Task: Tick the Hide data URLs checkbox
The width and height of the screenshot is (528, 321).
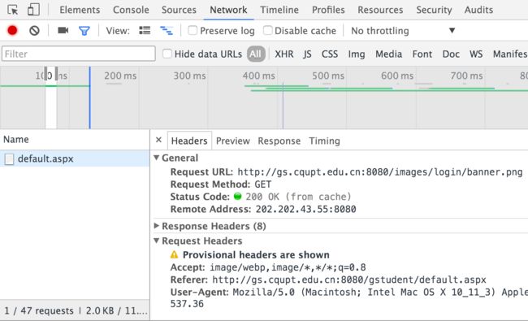Action: [167, 54]
